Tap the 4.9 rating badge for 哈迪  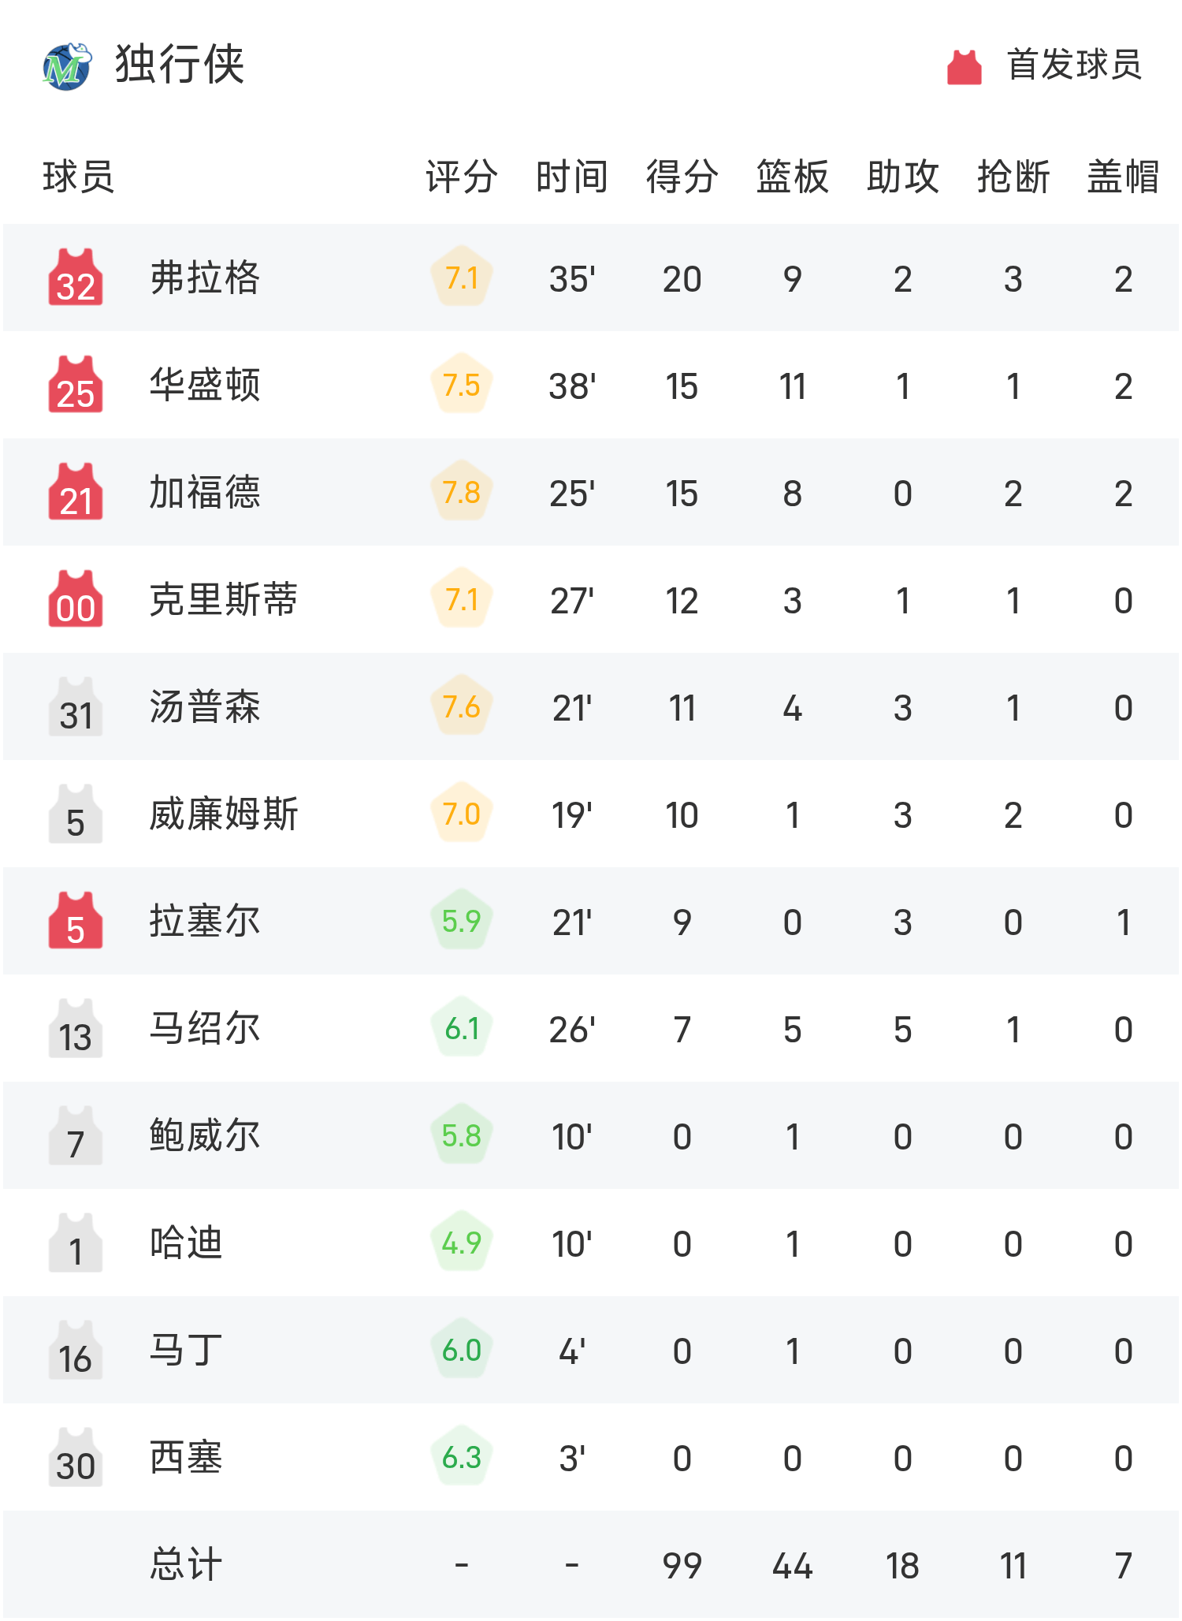tap(462, 1243)
